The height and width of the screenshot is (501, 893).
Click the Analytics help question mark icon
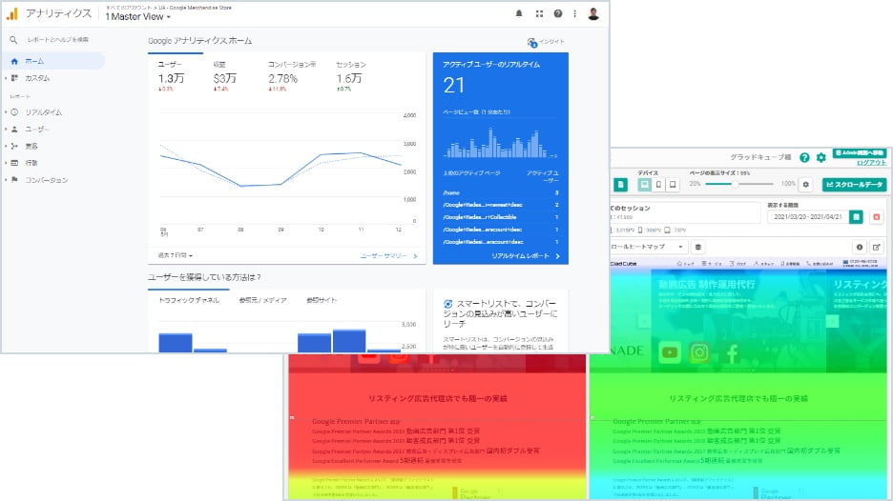click(557, 14)
